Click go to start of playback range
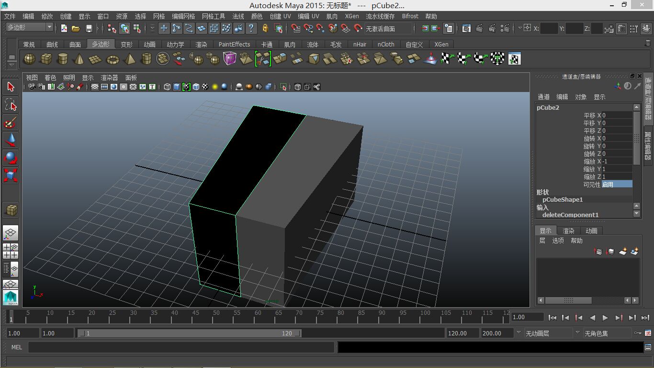The height and width of the screenshot is (368, 654). click(x=552, y=317)
